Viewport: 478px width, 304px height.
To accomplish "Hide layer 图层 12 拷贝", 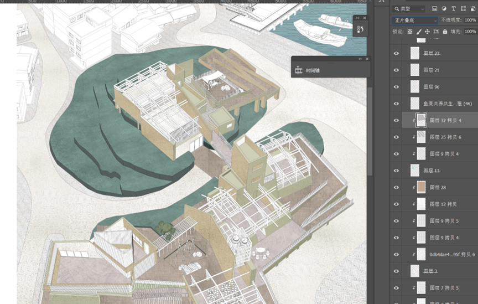I will coord(396,204).
